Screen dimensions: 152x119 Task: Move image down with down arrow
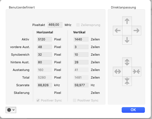click(x=127, y=40)
